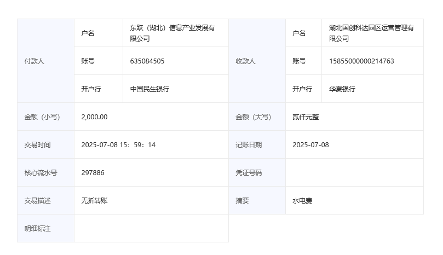
Task: Click the transaction description 无折转账
Action: point(95,201)
